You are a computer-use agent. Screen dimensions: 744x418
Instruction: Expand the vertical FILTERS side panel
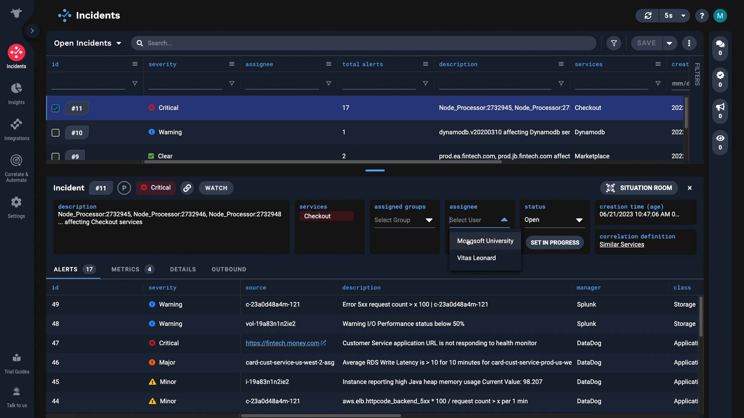(x=697, y=74)
